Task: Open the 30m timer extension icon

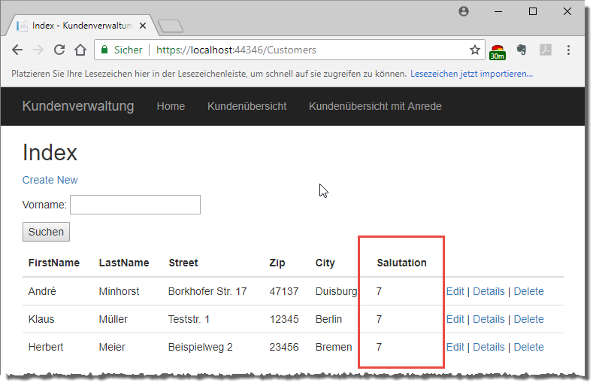Action: (x=497, y=51)
